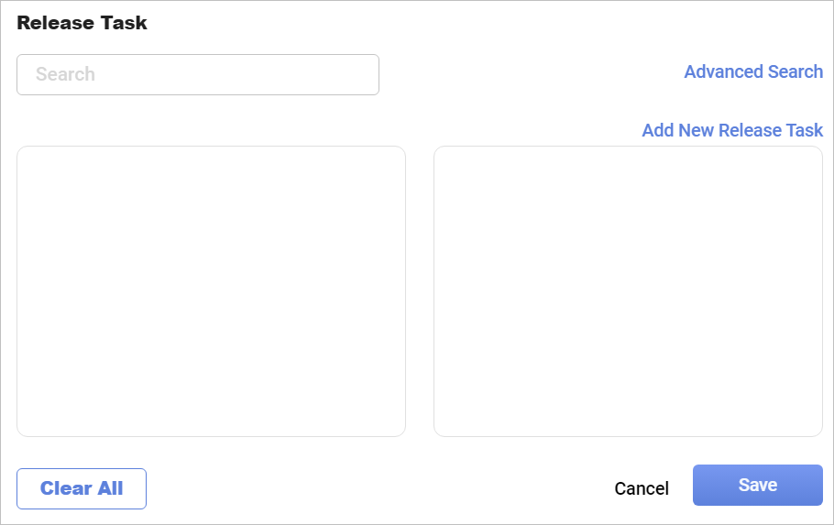This screenshot has height=525, width=834.
Task: Choose the outlined Clear All button
Action: pos(82,488)
